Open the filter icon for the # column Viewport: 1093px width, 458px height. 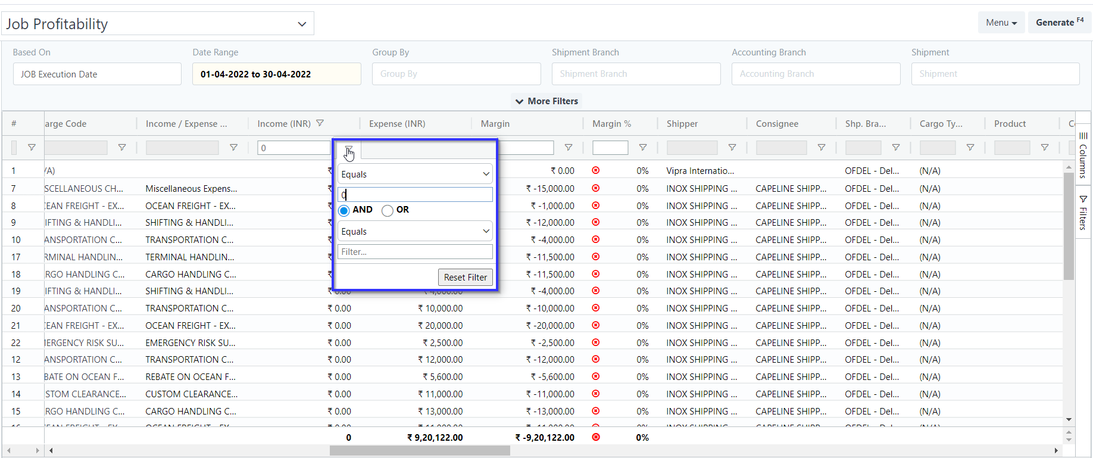click(x=32, y=148)
